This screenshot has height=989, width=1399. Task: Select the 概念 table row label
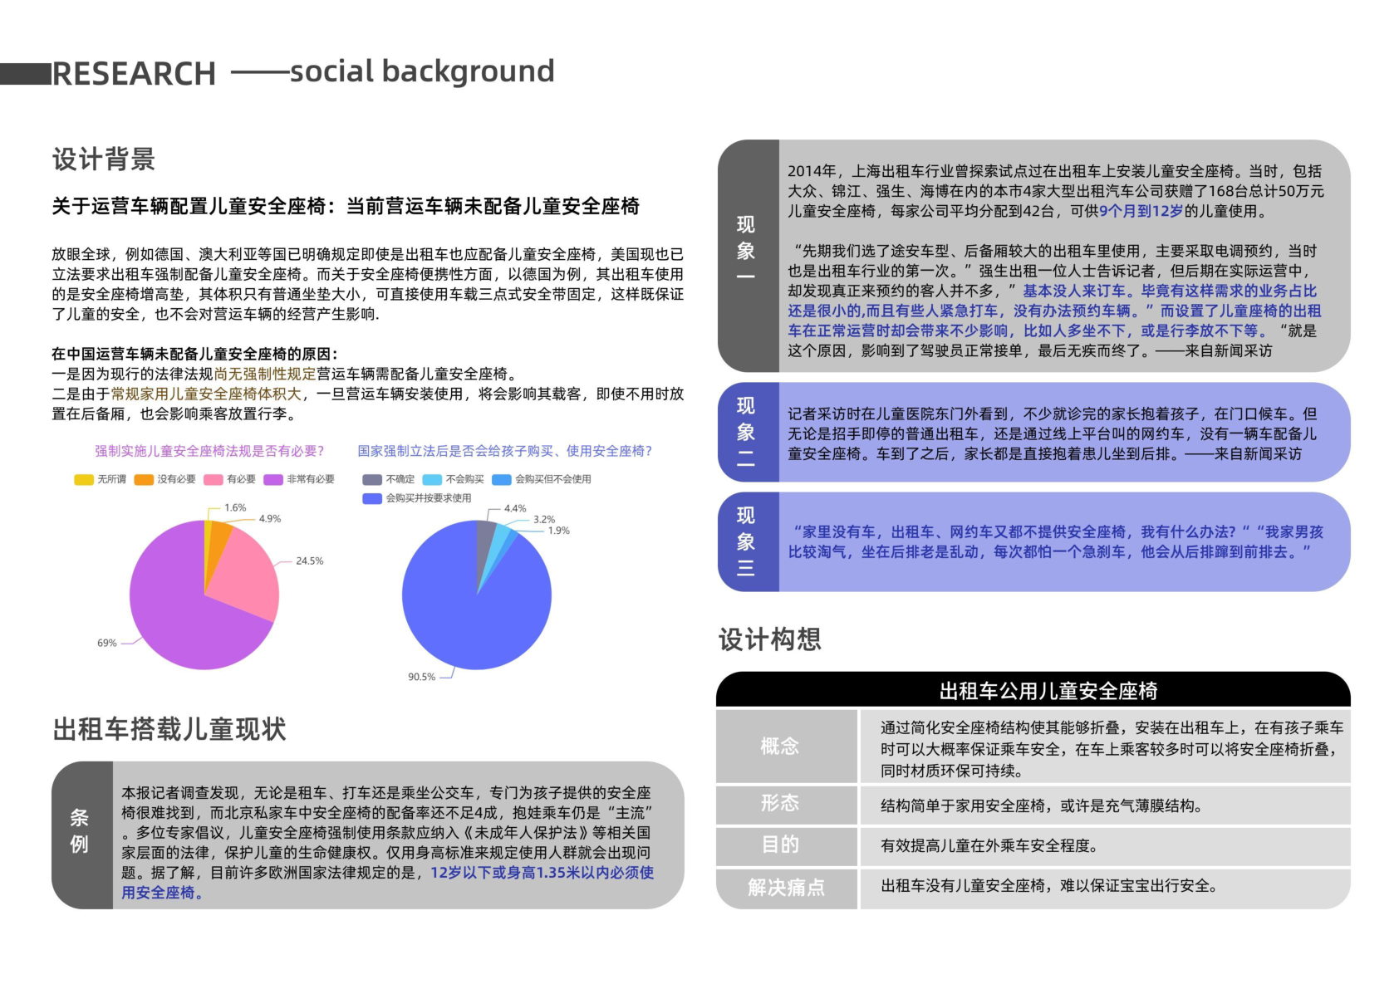[787, 746]
